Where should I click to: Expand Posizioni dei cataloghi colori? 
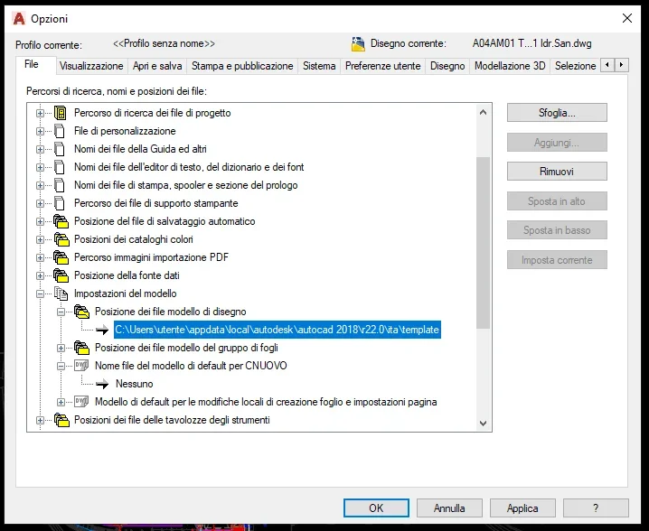click(40, 239)
